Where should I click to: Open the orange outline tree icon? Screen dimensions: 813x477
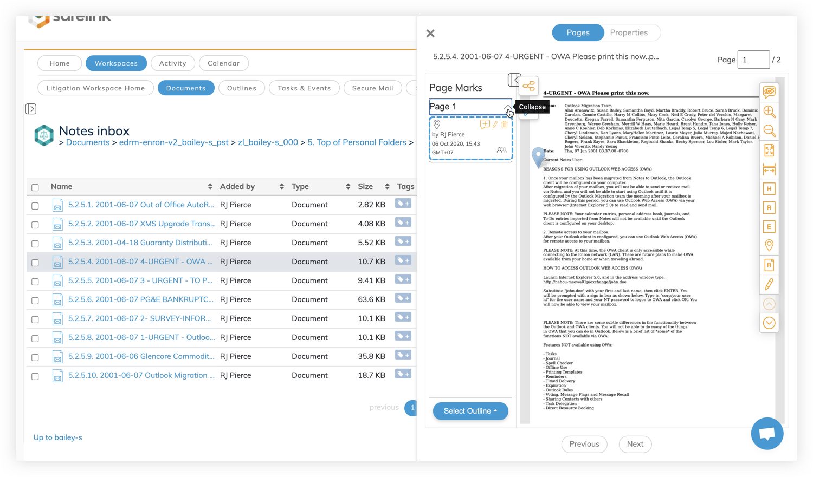tap(528, 86)
